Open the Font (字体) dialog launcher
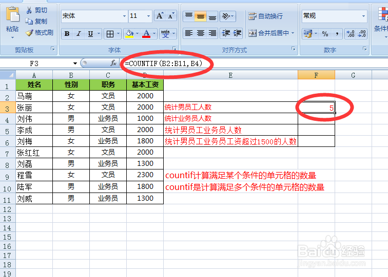Screen dimensions: 388x277 click(x=174, y=49)
